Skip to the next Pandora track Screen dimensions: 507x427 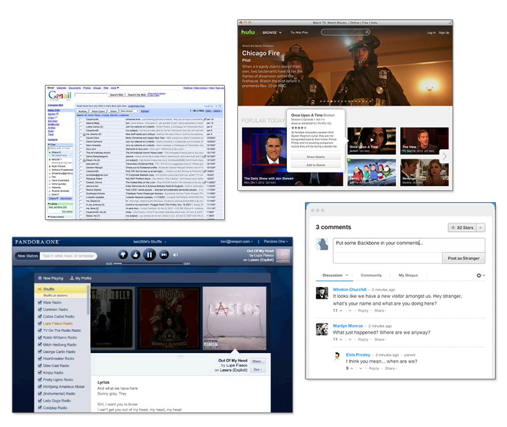pos(164,255)
